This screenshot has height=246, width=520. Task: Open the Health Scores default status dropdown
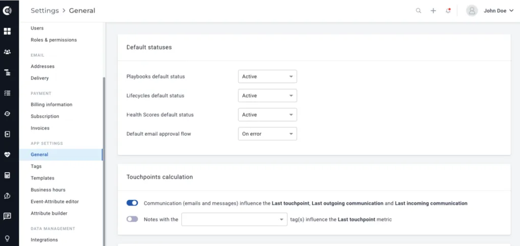[x=267, y=115]
